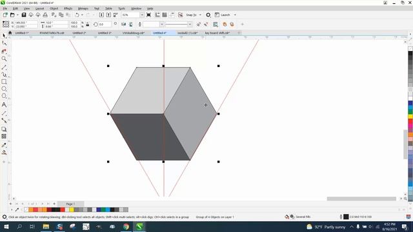413x232 pixels.
Task: Activate the Interactive Fill tool
Action: point(4,152)
